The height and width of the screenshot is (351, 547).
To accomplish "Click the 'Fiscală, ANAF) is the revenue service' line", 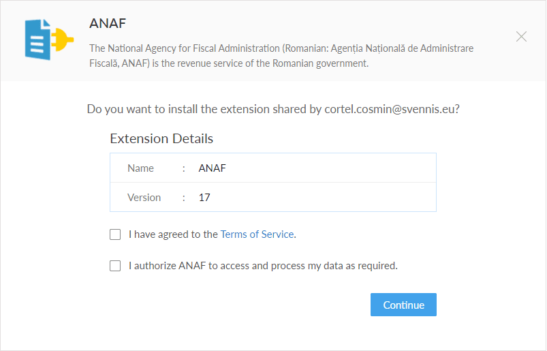I will (229, 63).
